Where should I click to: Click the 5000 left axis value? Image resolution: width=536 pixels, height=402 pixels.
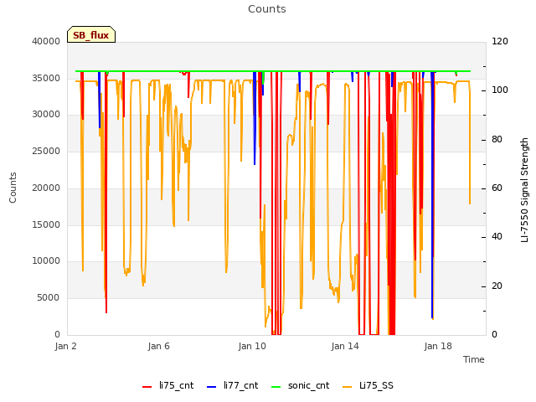click(x=49, y=298)
